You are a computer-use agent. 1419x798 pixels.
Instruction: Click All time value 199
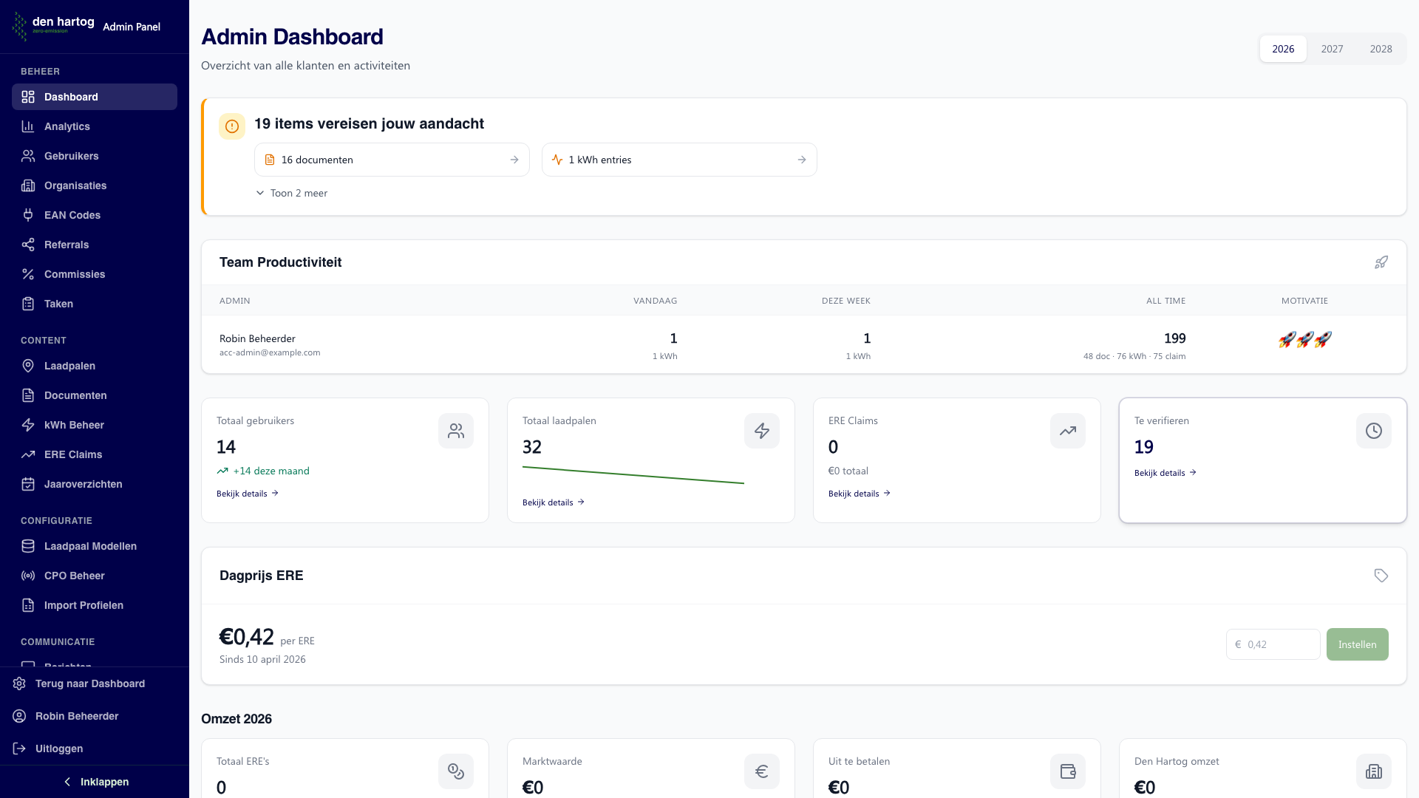[x=1174, y=338]
